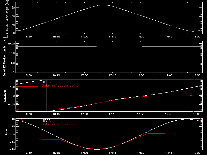Click '16:45' time label under Moon angle plot

tap(56, 75)
